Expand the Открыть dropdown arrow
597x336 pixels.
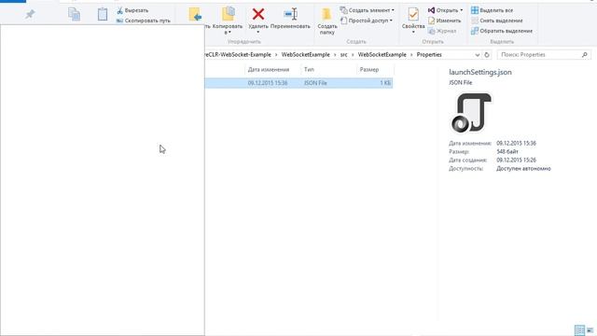coord(462,10)
